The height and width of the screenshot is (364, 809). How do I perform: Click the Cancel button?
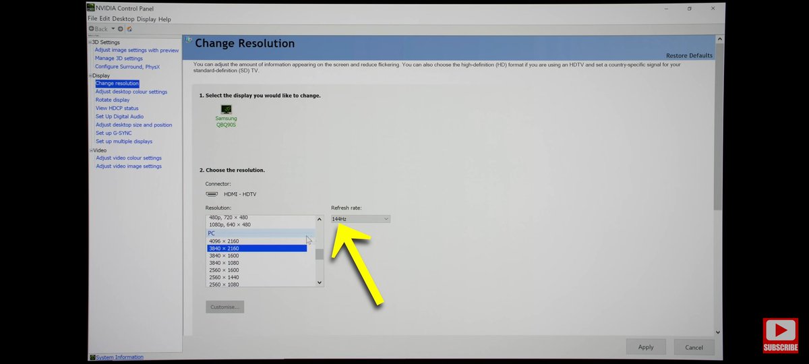tap(694, 347)
